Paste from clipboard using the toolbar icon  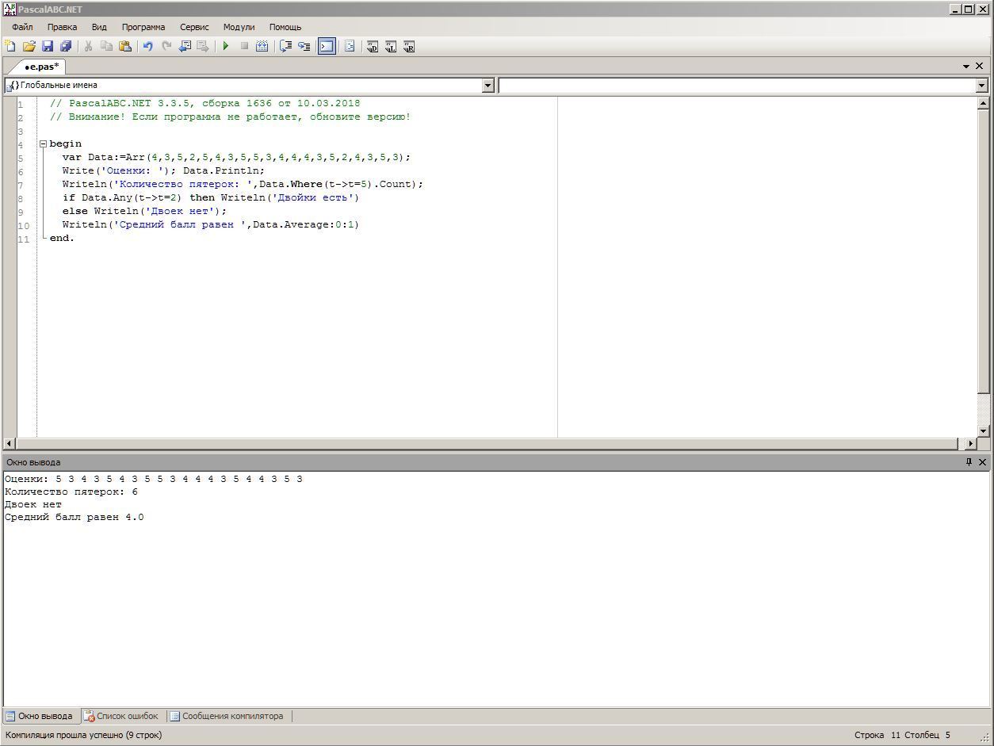(x=125, y=47)
